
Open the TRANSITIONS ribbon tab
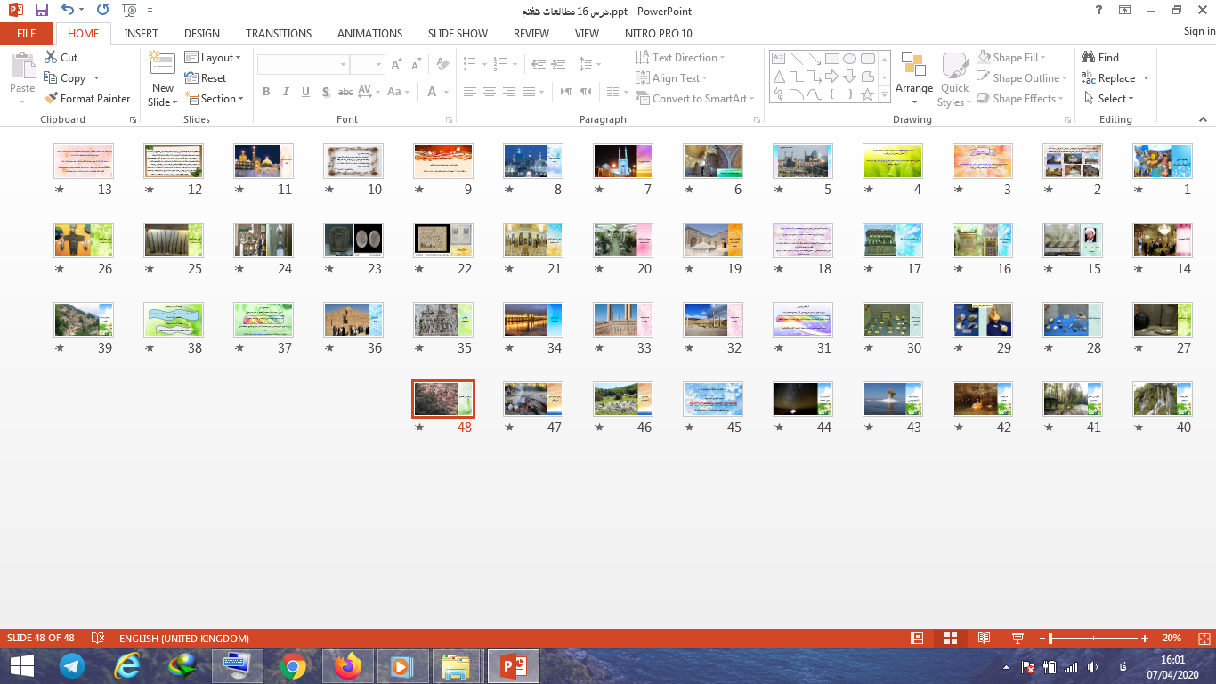coord(279,33)
